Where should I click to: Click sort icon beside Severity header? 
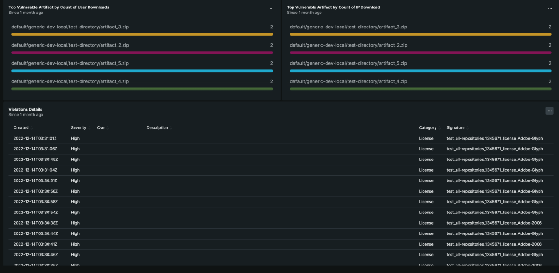click(x=89, y=128)
